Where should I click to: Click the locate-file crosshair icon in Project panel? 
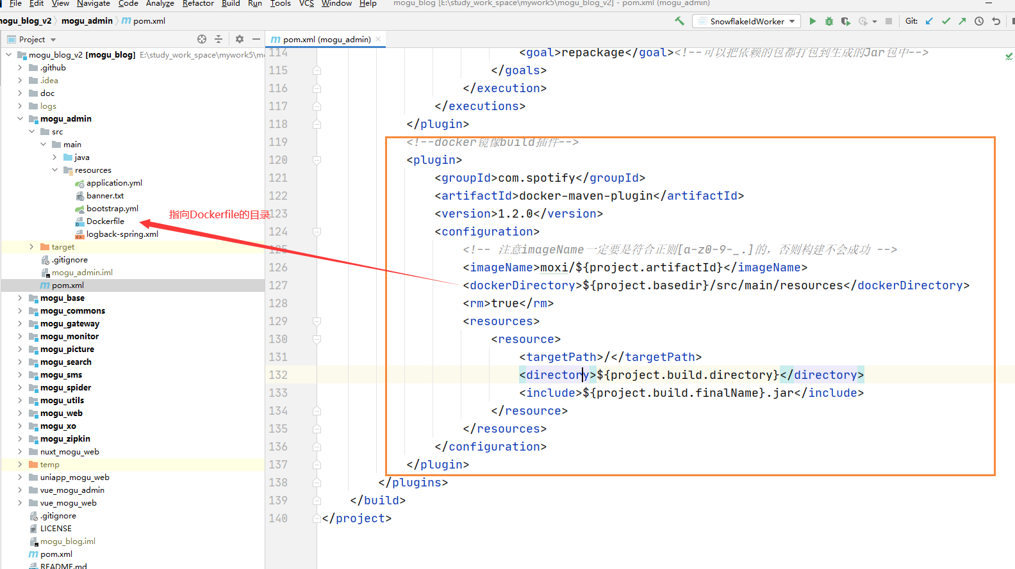click(202, 39)
